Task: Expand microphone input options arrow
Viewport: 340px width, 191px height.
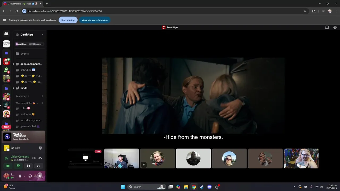Action: tap(24, 176)
